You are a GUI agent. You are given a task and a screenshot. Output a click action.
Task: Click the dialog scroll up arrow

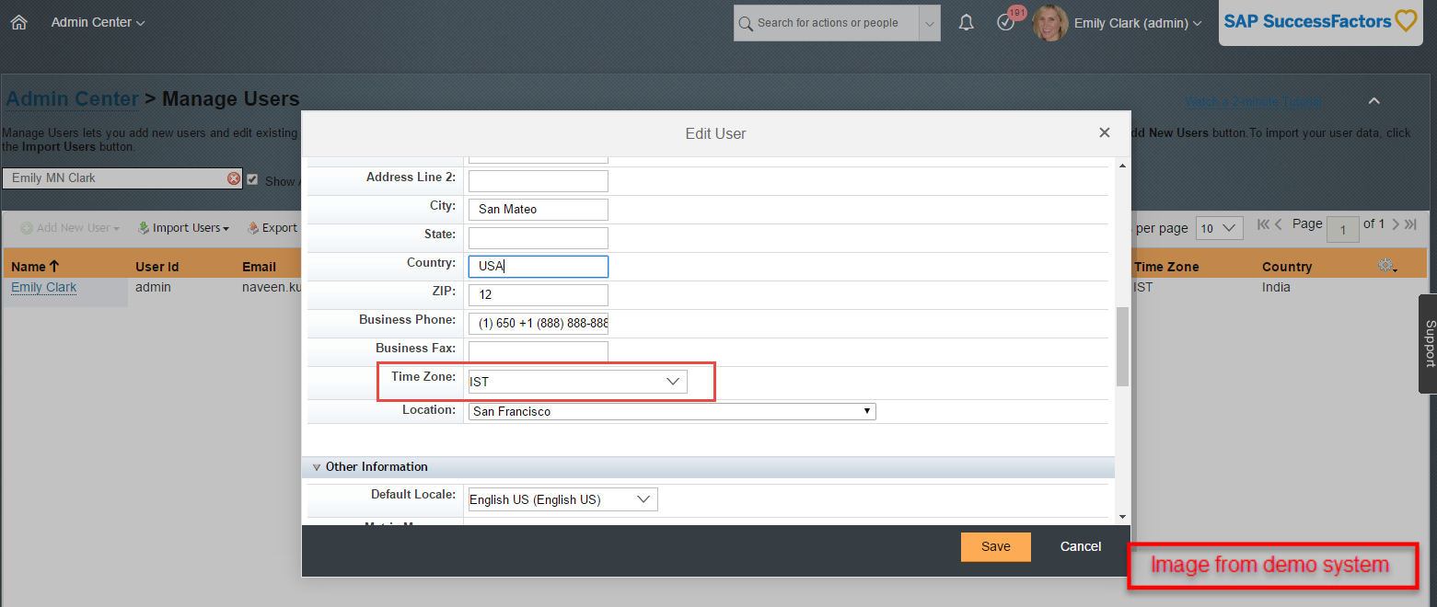pos(1122,166)
